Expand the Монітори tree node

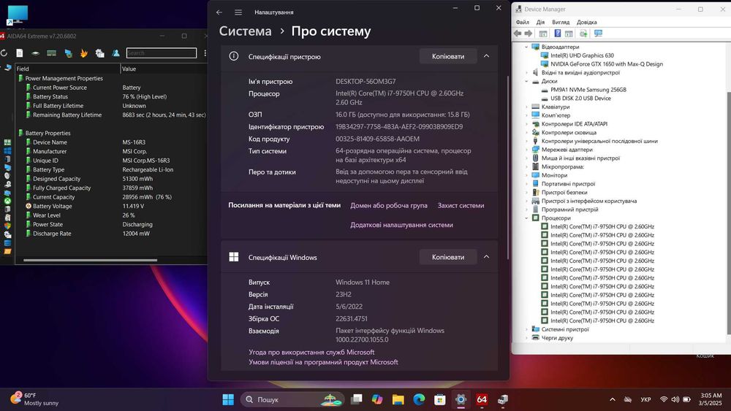[526, 175]
